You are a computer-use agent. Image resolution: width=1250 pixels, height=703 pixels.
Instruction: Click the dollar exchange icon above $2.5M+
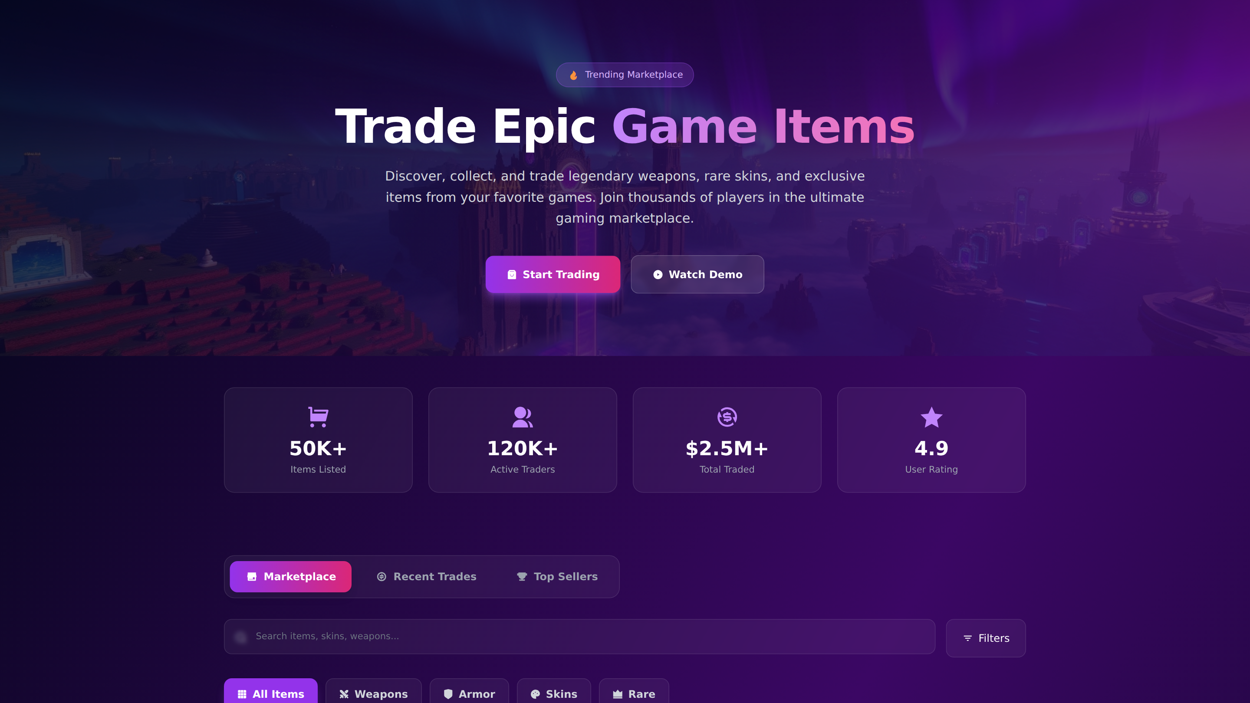click(727, 417)
